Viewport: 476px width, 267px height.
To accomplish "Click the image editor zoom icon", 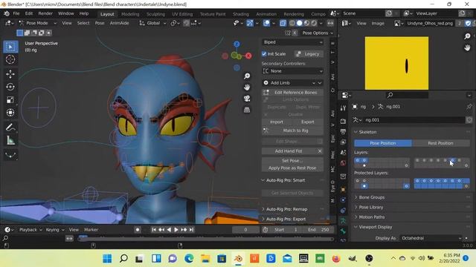I will 467,36.
